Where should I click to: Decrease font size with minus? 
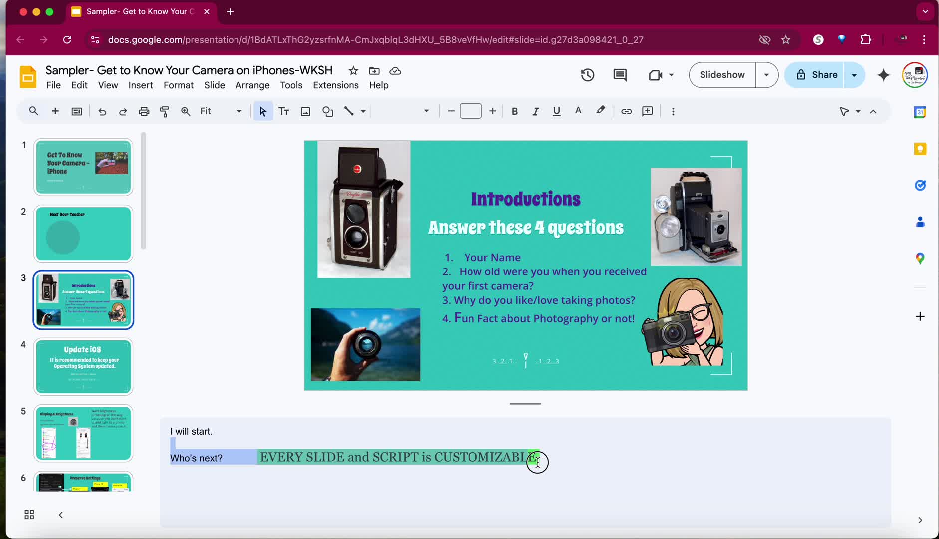[x=451, y=111]
